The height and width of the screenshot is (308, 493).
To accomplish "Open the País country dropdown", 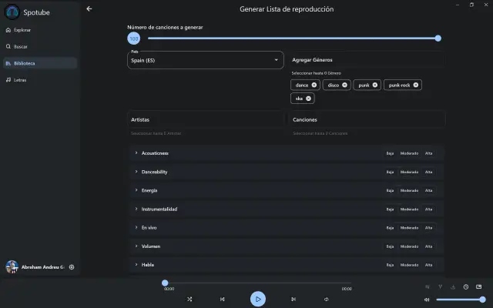I will coord(205,59).
